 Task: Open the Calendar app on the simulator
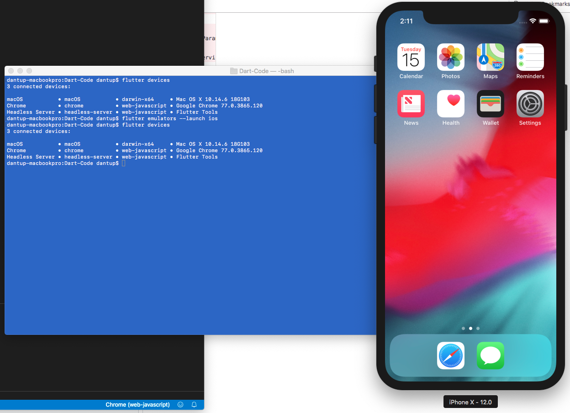[x=411, y=57]
